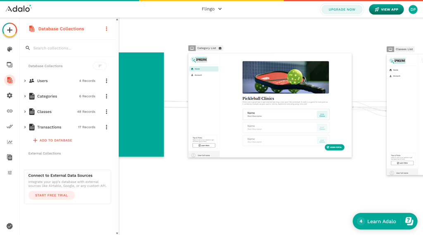The image size is (423, 235).
Task: Click the '6 Records' count
Action: 87,96
